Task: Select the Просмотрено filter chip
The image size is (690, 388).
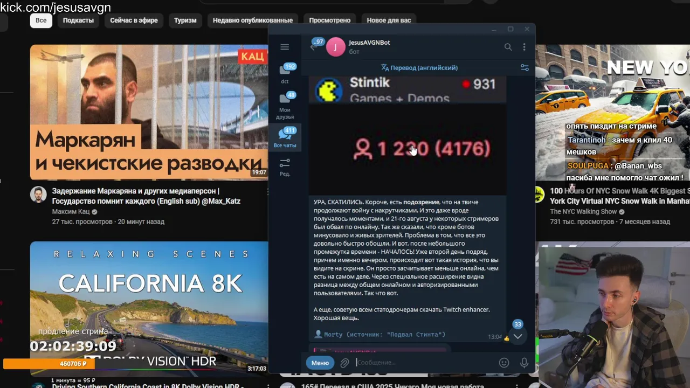Action: 330,20
